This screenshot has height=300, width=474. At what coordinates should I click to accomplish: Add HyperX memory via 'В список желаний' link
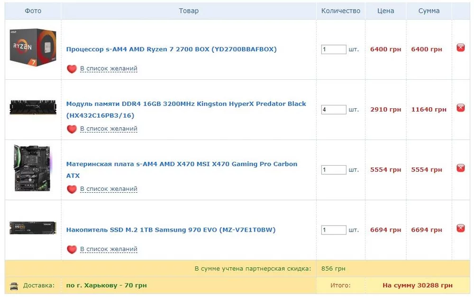pyautogui.click(x=109, y=129)
